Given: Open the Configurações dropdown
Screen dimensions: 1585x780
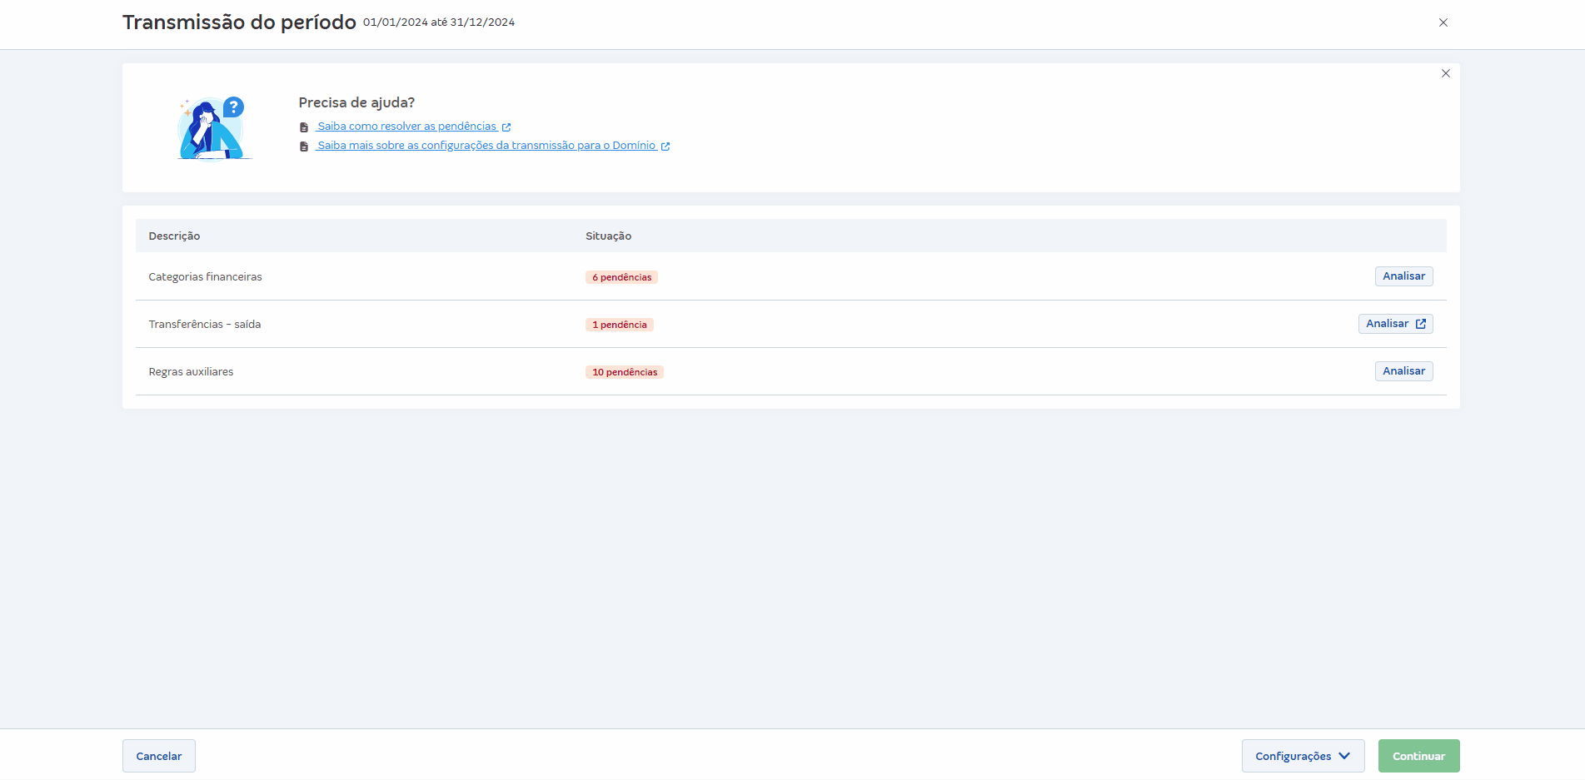Looking at the screenshot, I should click(x=1302, y=756).
